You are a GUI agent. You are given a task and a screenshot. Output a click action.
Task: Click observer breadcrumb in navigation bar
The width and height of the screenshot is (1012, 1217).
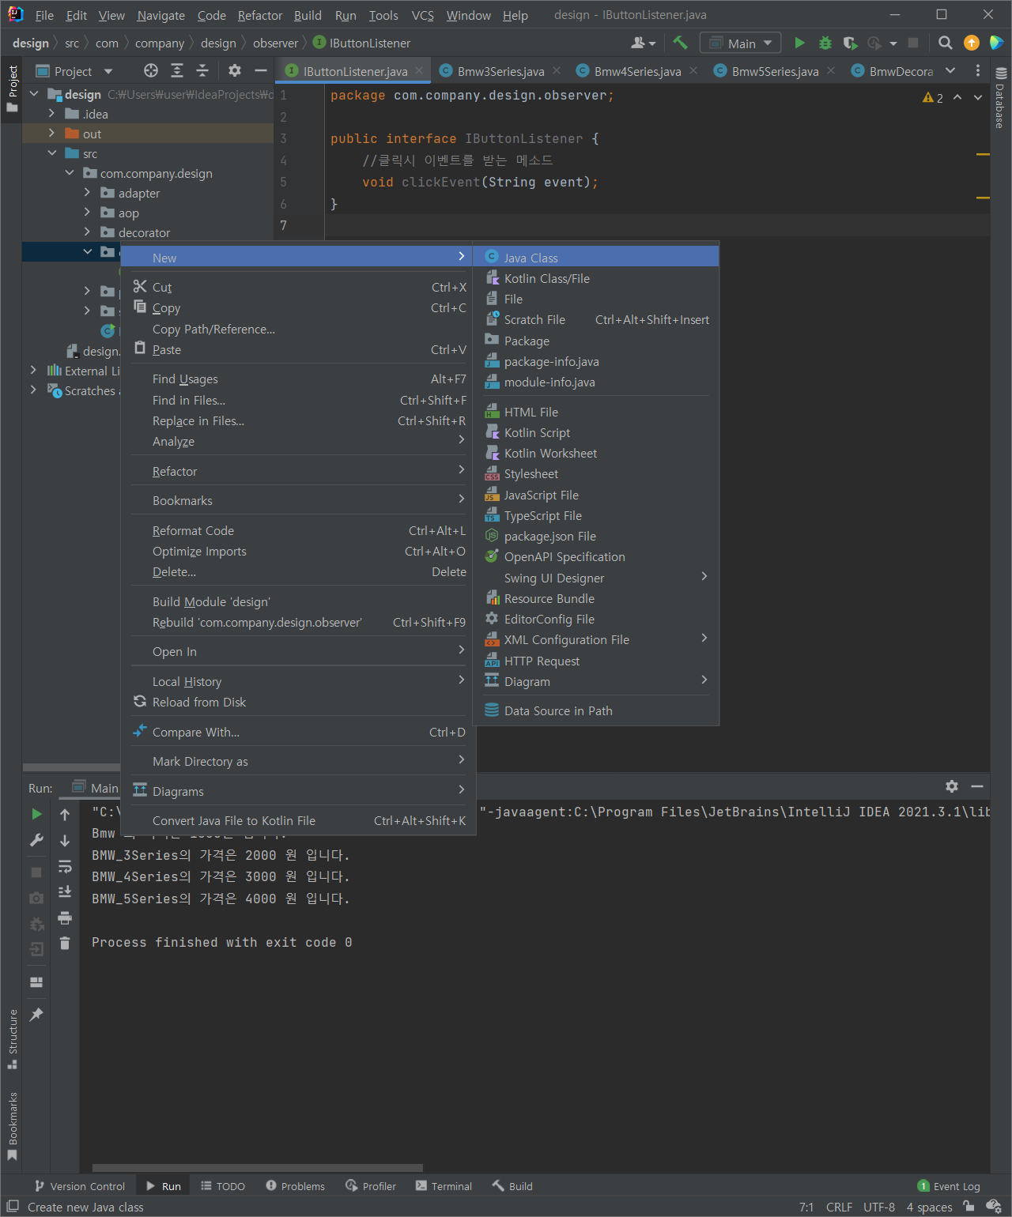pos(275,43)
